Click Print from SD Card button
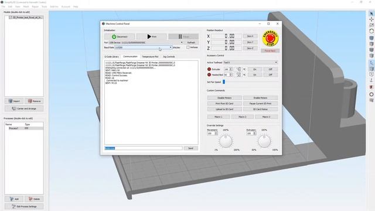Viewport: 375px width, 211px height. [224, 104]
